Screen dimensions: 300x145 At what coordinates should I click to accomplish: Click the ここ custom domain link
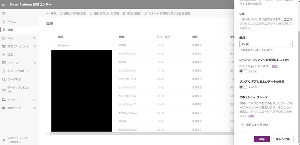[286, 19]
